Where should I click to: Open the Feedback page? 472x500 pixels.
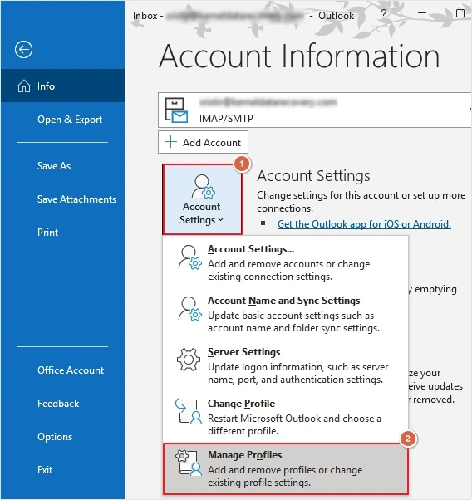(x=62, y=404)
